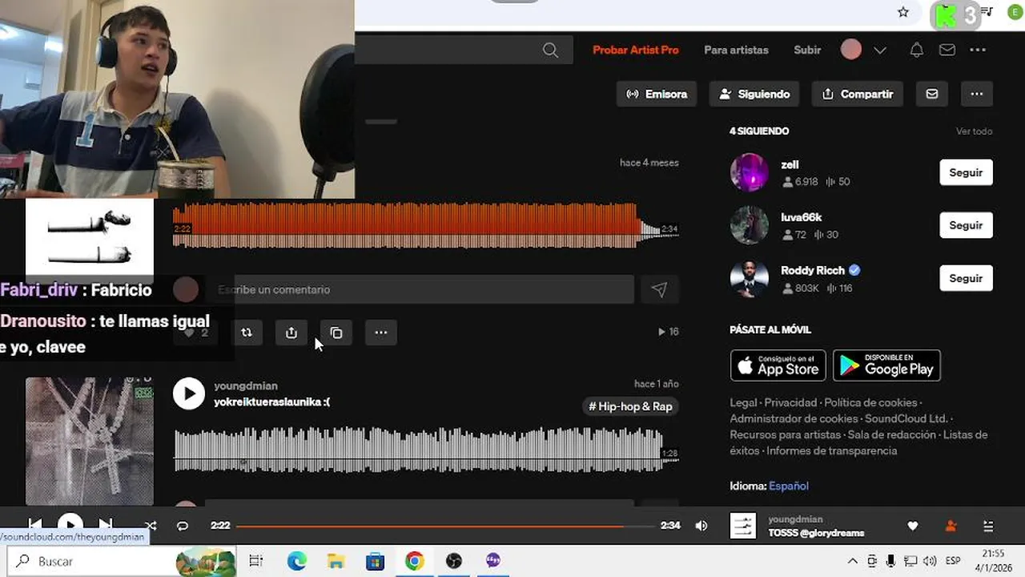Like the now-playing track heart icon
The image size is (1025, 577).
[913, 526]
